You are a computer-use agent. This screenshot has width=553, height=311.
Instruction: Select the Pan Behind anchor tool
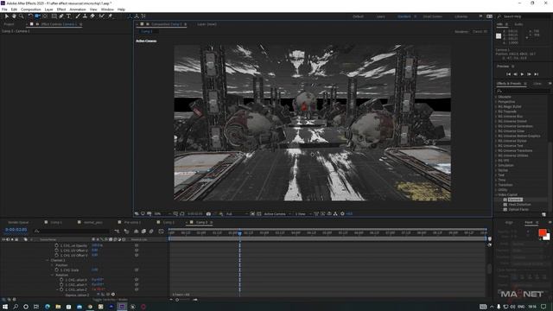point(45,16)
